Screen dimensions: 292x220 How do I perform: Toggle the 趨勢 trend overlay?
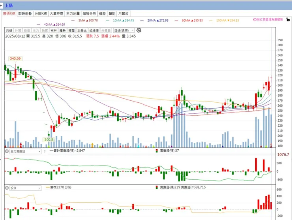pyautogui.click(x=63, y=30)
